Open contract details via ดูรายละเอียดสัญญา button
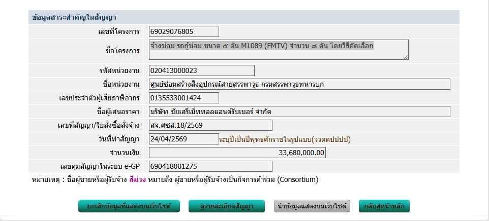489x221 pixels. [228, 206]
